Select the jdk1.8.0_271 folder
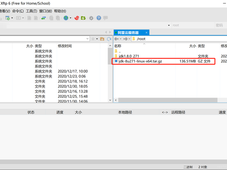The height and width of the screenshot is (170, 227). [127, 56]
